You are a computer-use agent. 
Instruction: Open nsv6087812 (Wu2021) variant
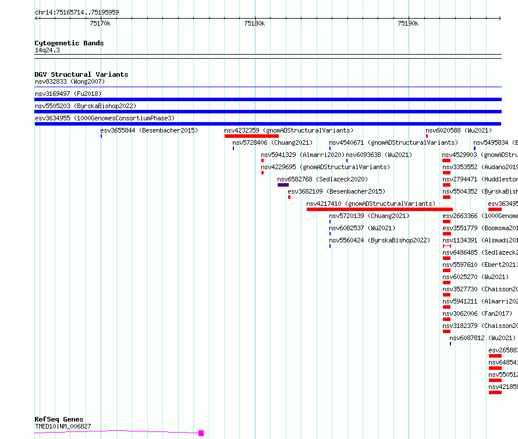pyautogui.click(x=482, y=338)
